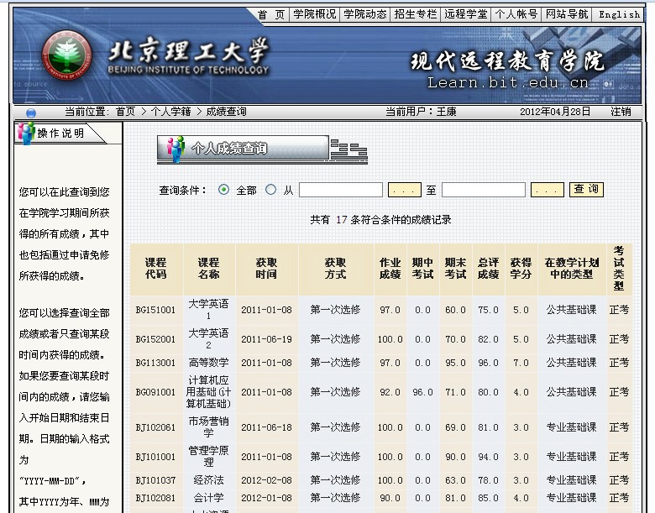Click course code BG091001
Viewport: 655px width, 513px height.
(156, 392)
